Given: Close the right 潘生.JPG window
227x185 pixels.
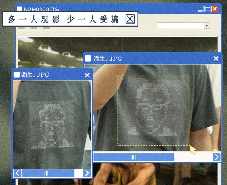Looking at the screenshot, I should point(216,58).
